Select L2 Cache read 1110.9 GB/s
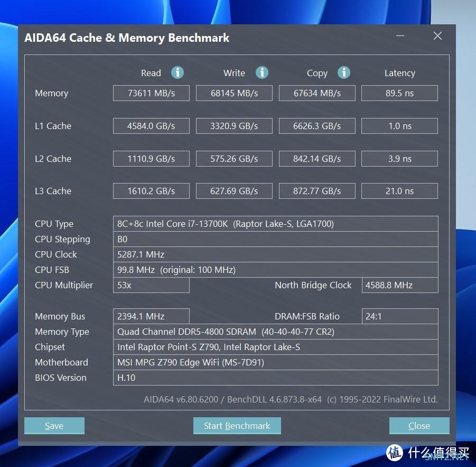 (x=151, y=159)
